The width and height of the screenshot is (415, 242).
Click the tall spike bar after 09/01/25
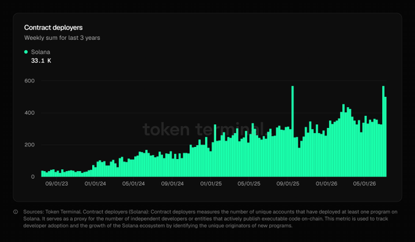point(292,131)
